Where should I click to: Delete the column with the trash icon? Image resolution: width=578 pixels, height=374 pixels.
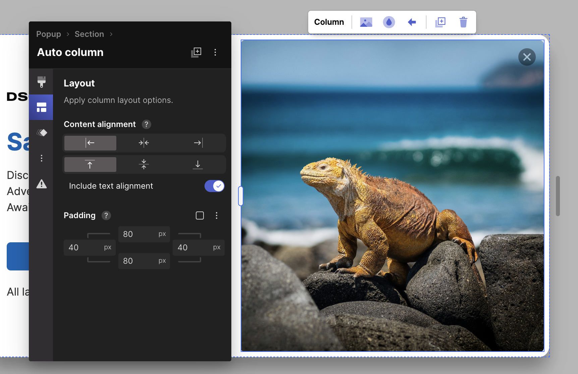[464, 22]
